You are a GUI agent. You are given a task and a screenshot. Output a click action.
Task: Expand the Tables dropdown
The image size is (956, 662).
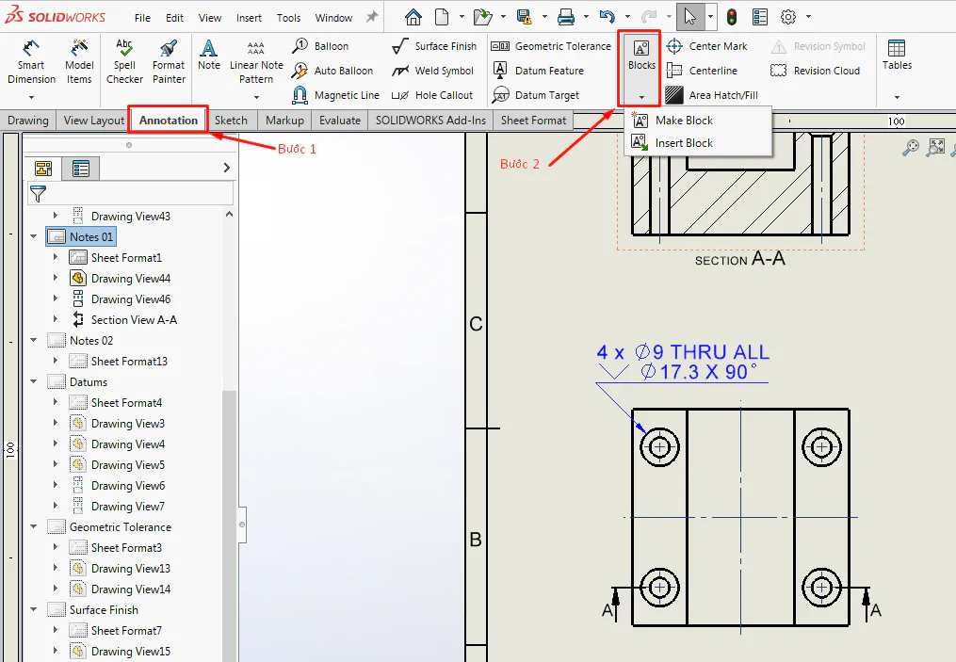pos(897,97)
